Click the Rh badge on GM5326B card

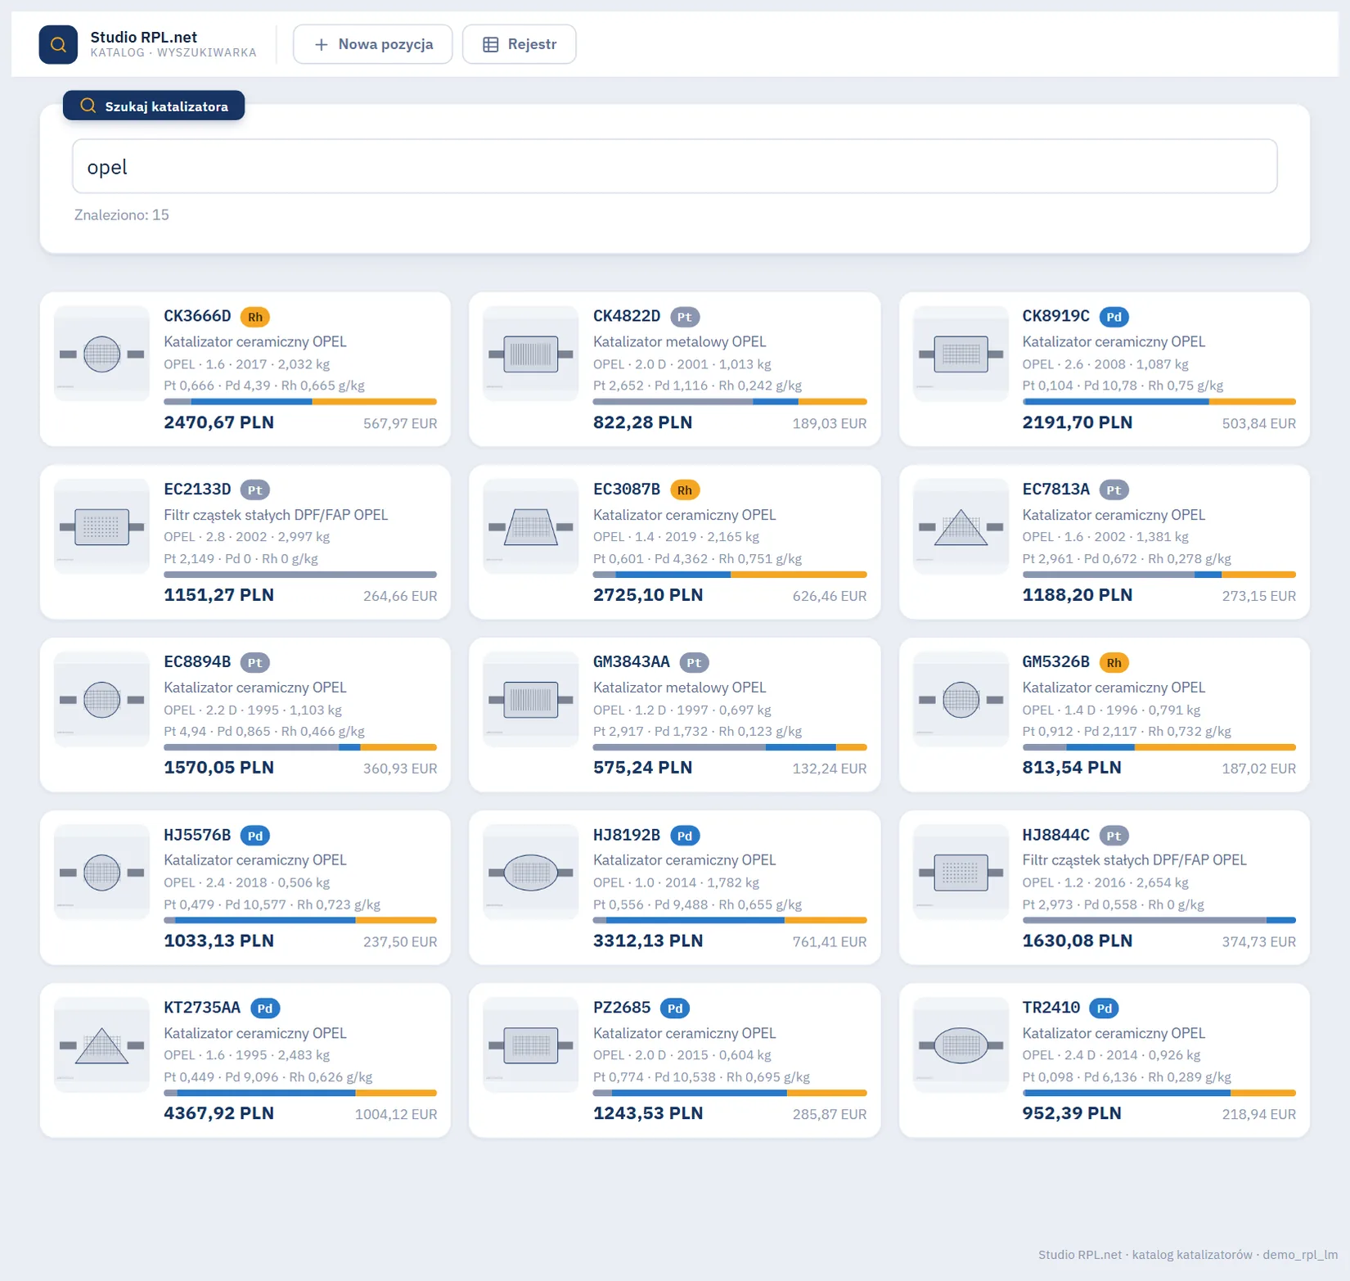(x=1114, y=662)
